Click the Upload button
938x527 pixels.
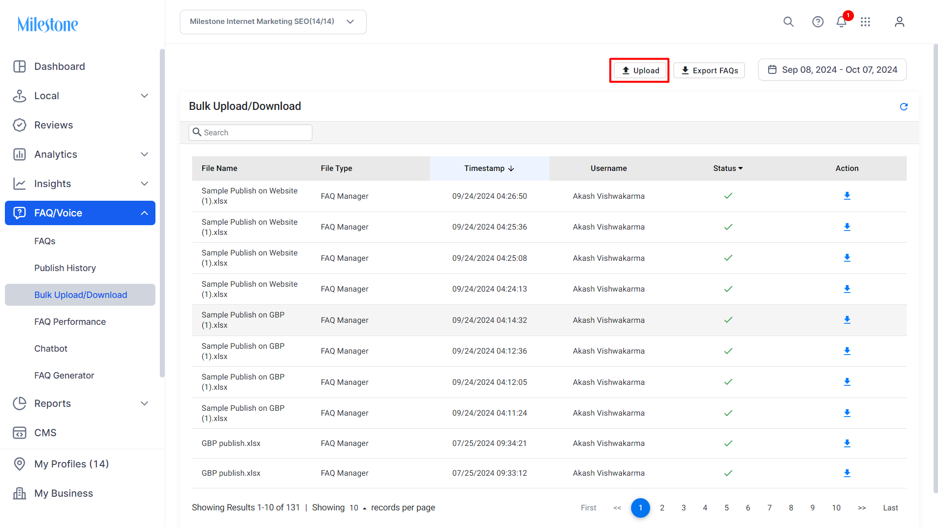pos(640,70)
